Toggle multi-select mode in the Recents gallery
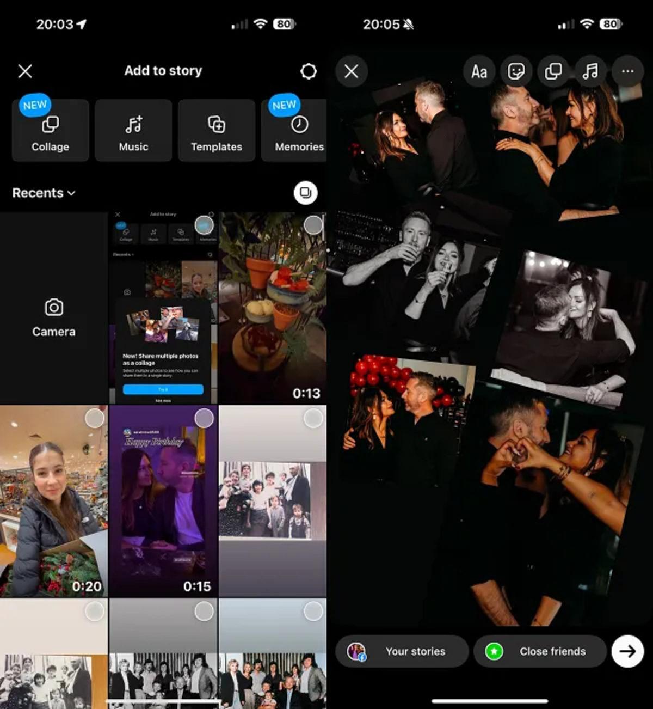 coord(305,193)
